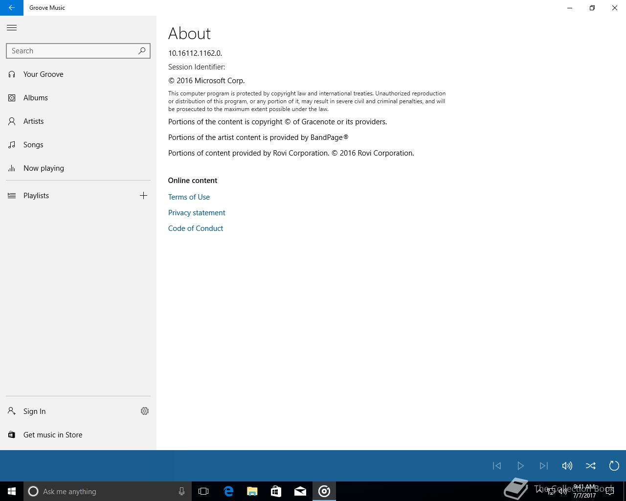Viewport: 626px width, 501px height.
Task: Open Get music in Store
Action: click(78, 435)
